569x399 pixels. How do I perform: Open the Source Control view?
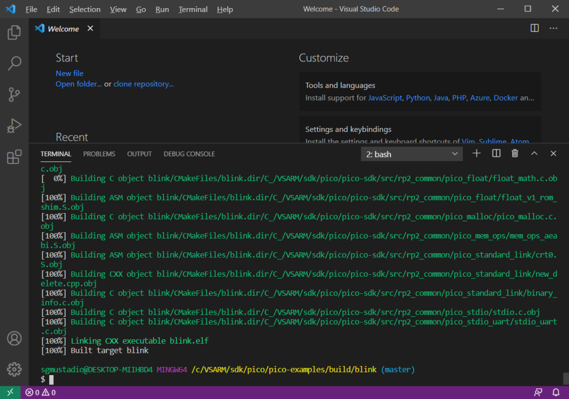[14, 94]
